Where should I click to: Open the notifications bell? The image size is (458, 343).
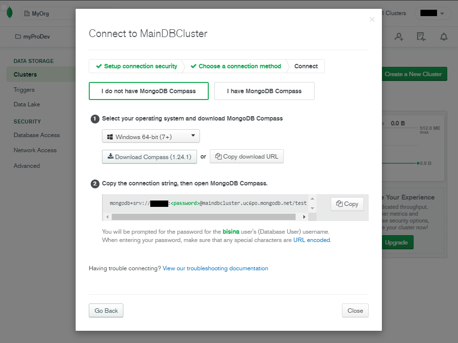point(444,37)
